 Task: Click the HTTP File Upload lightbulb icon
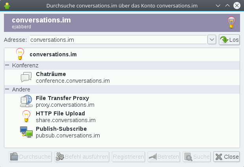click(26, 116)
